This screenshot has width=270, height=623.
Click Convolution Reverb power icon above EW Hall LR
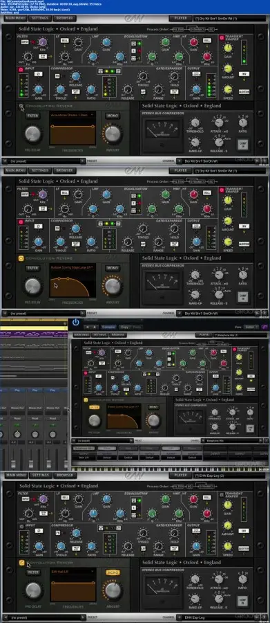[x=21, y=562]
